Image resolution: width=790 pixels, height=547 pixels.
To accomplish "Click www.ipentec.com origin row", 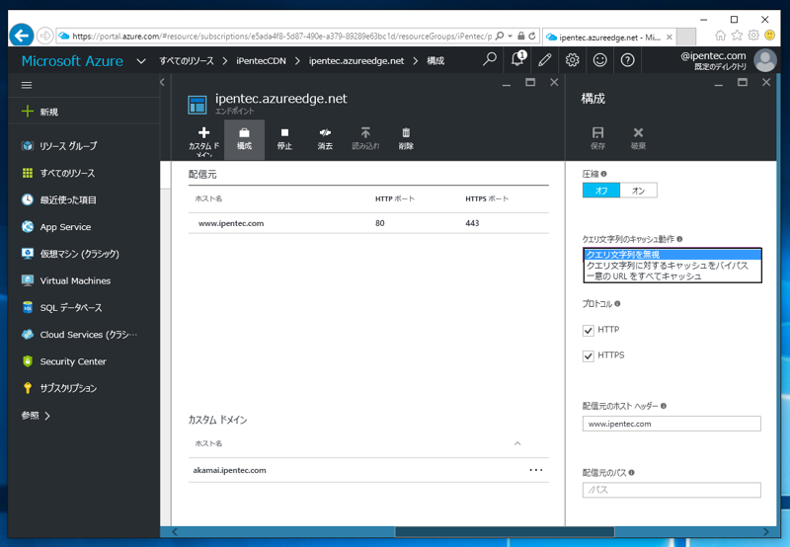I will point(368,223).
